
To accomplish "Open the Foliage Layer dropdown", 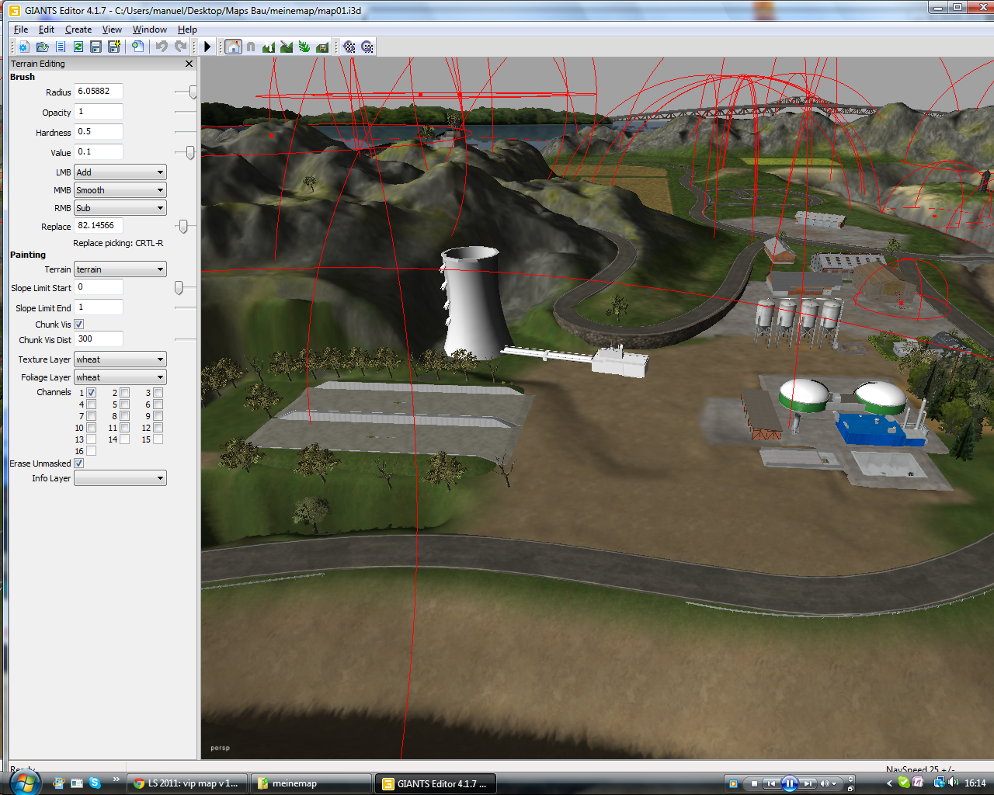I will point(120,377).
